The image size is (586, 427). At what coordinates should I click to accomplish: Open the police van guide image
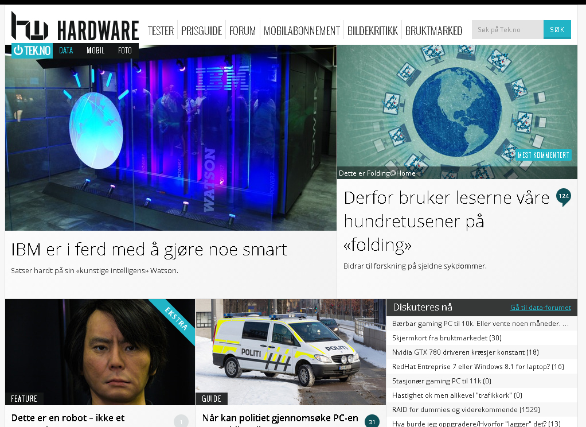(x=290, y=352)
